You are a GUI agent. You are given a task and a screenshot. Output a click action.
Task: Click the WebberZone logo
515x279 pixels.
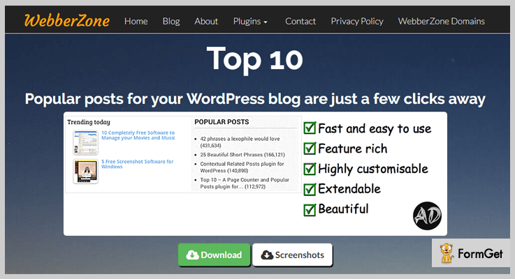(x=67, y=21)
